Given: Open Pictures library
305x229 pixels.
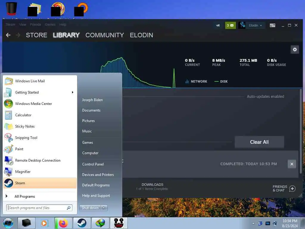Looking at the screenshot, I should coord(88,121).
